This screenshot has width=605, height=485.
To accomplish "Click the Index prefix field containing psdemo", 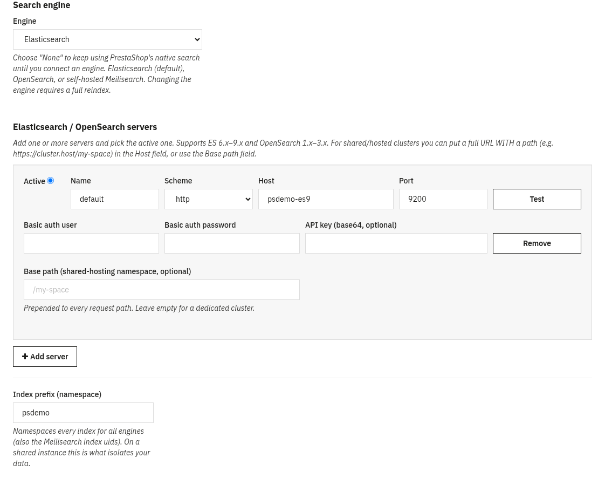I will point(83,413).
